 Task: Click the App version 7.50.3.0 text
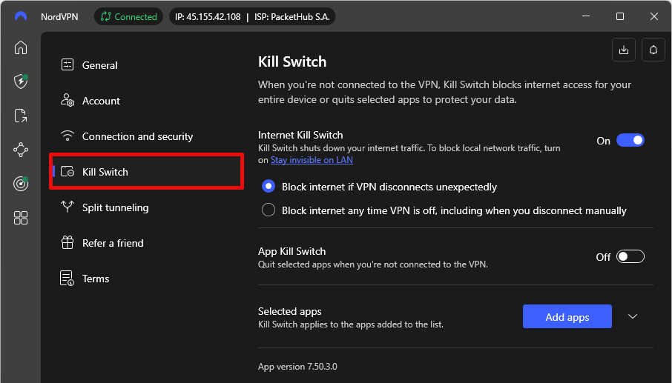(x=297, y=366)
